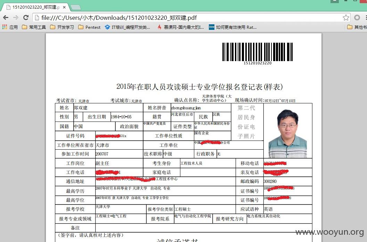Click the job position value 副主任
Screen dimensions: 367x242
pos(102,163)
